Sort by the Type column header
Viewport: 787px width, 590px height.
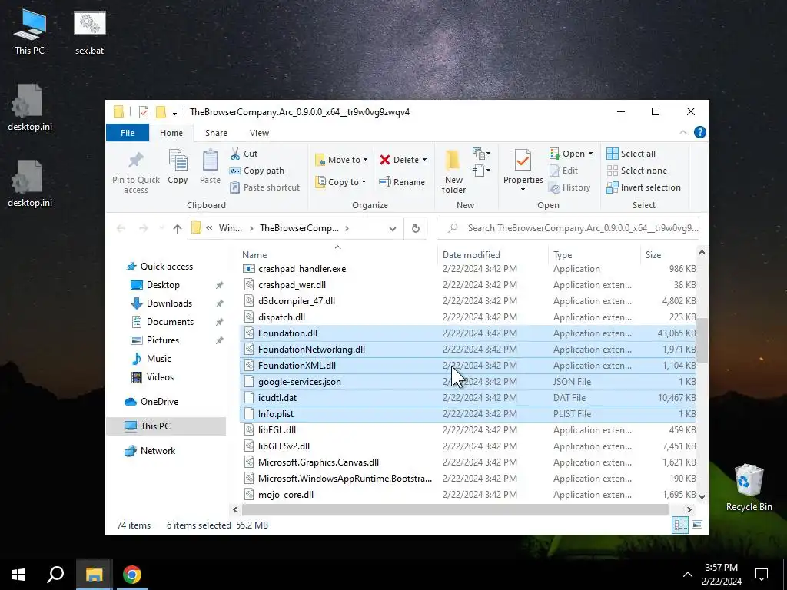(594, 255)
